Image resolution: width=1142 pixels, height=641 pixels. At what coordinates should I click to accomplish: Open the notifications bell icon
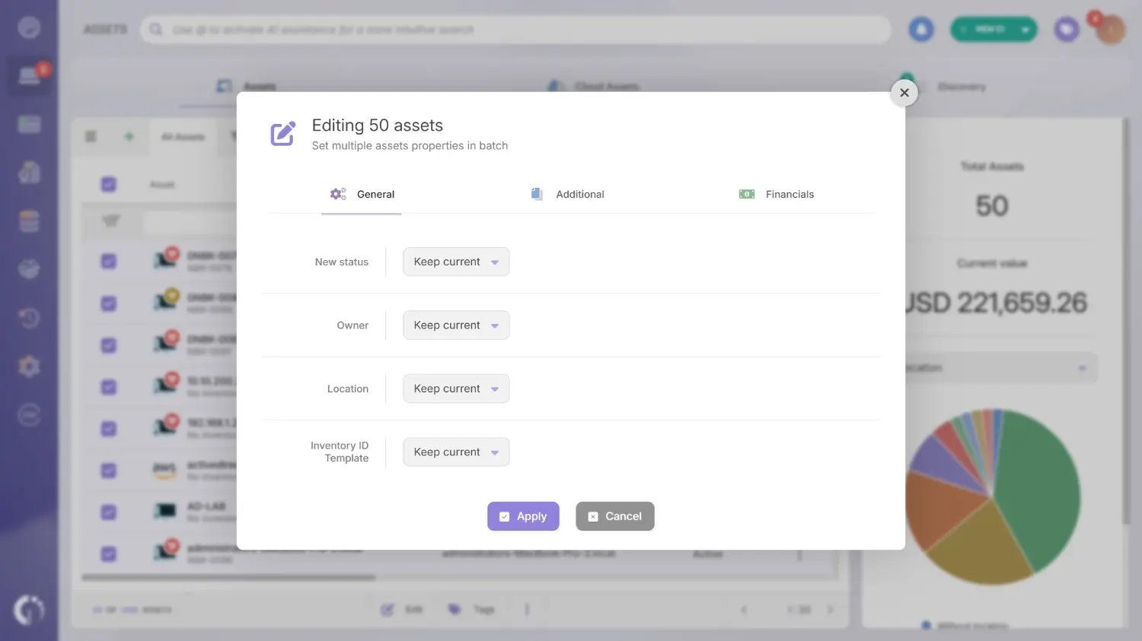921,28
